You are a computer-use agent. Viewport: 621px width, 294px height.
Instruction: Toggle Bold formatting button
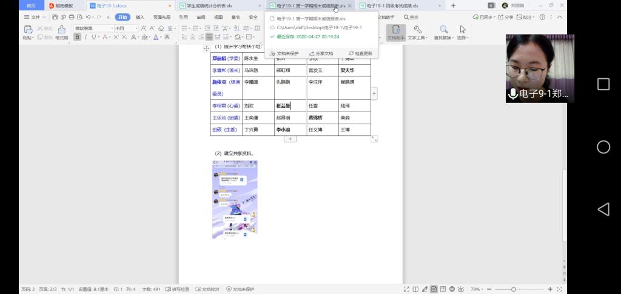click(77, 37)
